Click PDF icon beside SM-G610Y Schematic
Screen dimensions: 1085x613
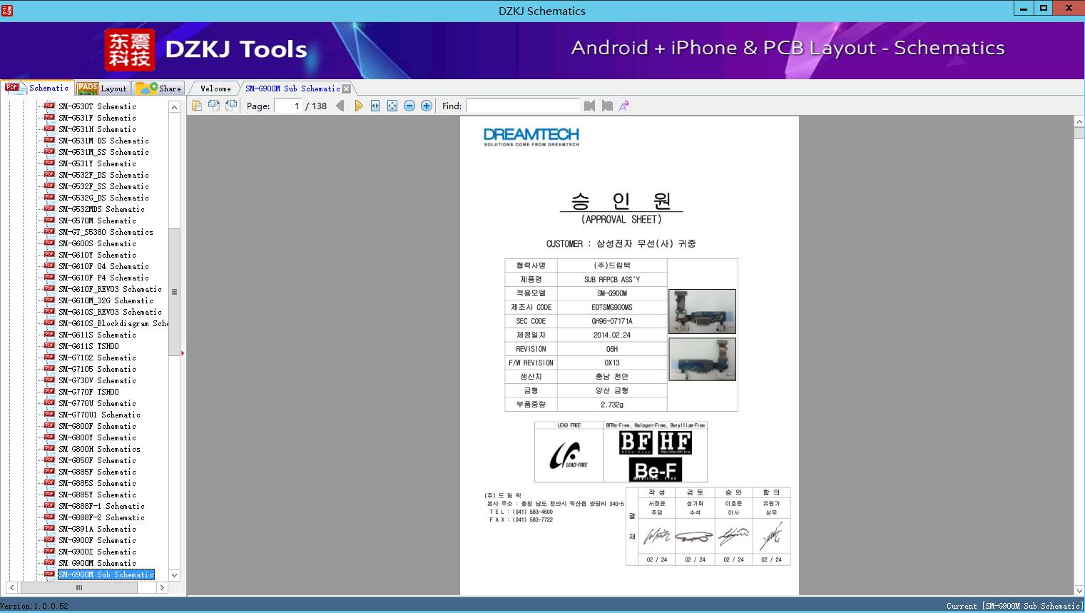49,255
